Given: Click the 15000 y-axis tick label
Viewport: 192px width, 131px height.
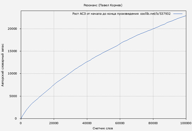Looking at the screenshot, I should click(x=12, y=51).
